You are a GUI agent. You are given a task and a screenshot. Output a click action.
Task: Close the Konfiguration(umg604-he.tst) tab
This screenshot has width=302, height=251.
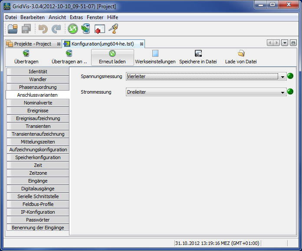[x=141, y=44]
